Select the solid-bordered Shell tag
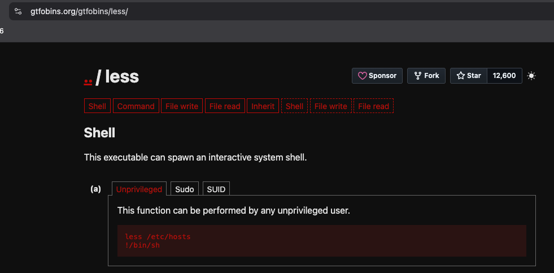This screenshot has height=273, width=554. pos(97,106)
